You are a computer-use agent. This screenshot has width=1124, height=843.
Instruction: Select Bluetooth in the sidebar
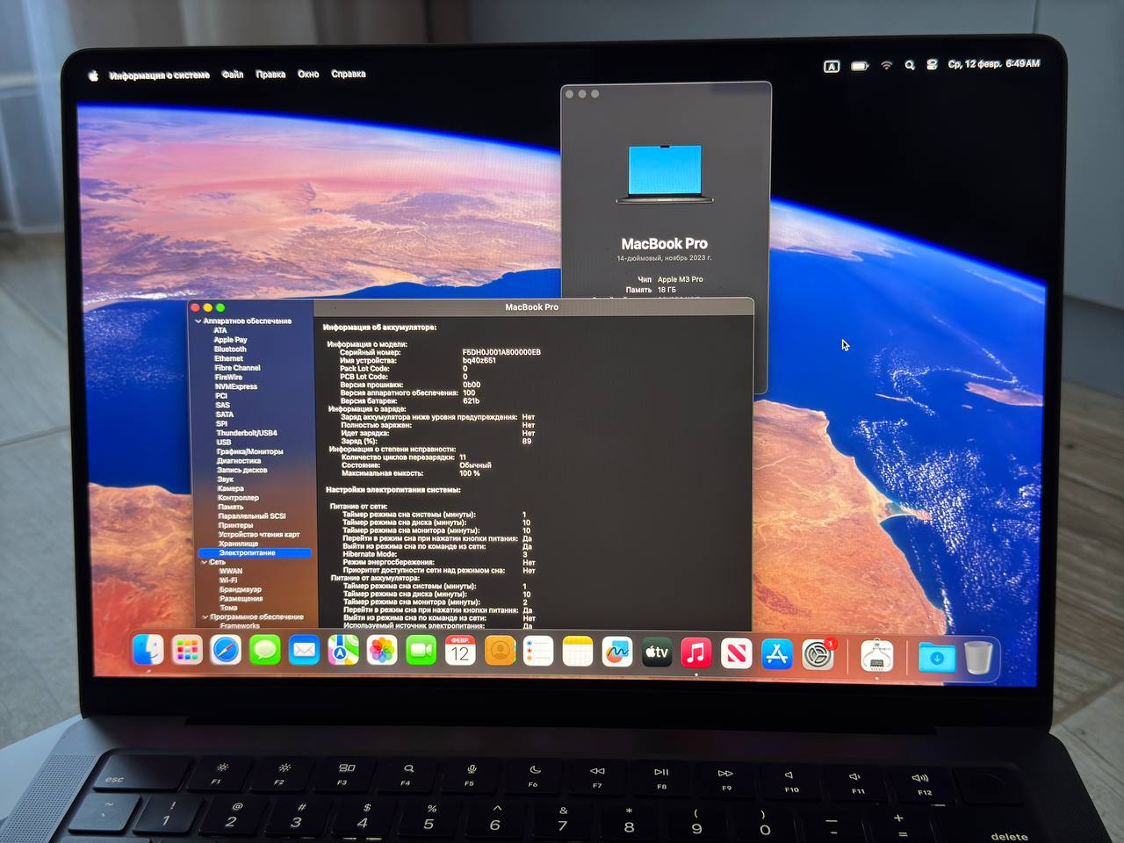point(230,349)
